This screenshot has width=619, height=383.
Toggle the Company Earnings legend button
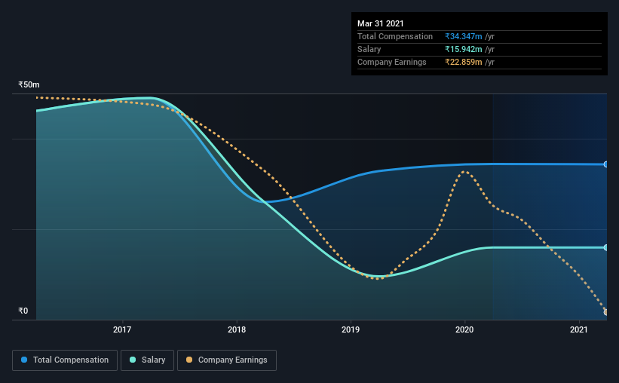point(227,360)
